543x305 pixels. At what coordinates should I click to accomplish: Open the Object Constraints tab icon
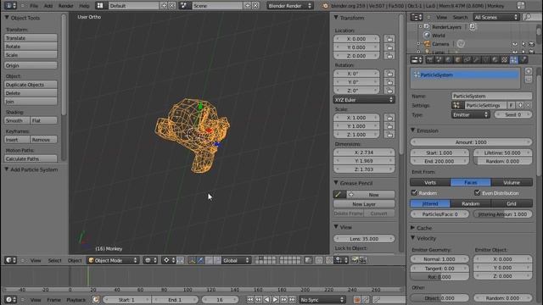467,60
